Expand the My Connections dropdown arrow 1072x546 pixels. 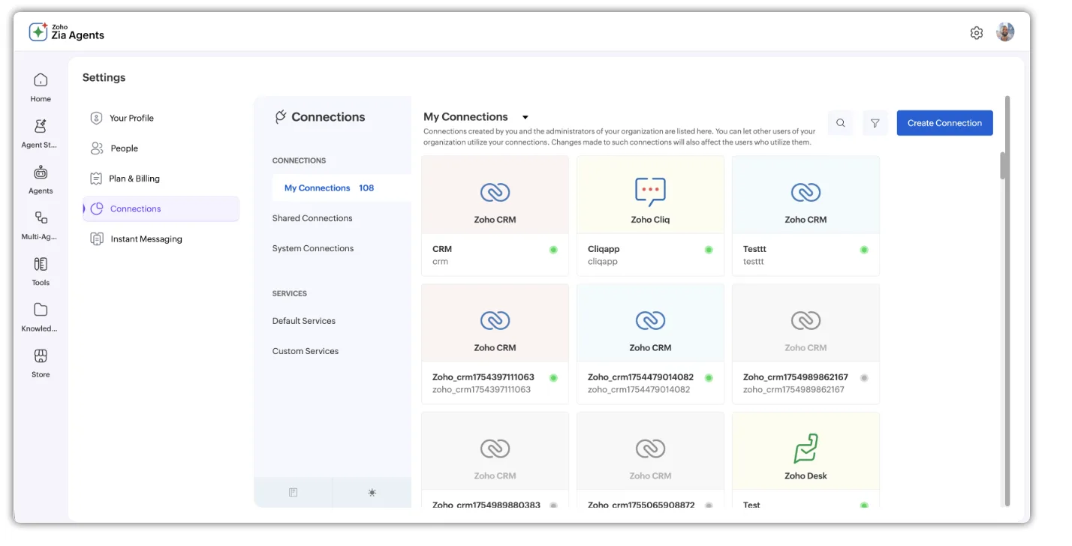point(525,117)
